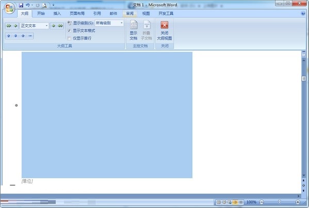309x208 pixels.
Task: Open the 邮件 ribbon tab
Action: (x=113, y=13)
